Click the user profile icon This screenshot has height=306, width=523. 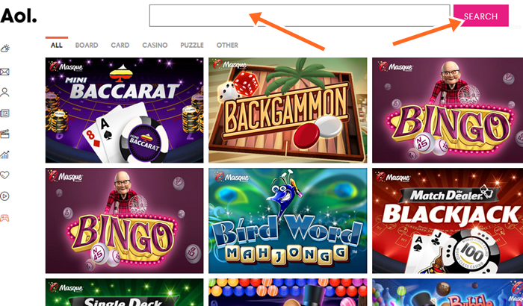pos(4,93)
